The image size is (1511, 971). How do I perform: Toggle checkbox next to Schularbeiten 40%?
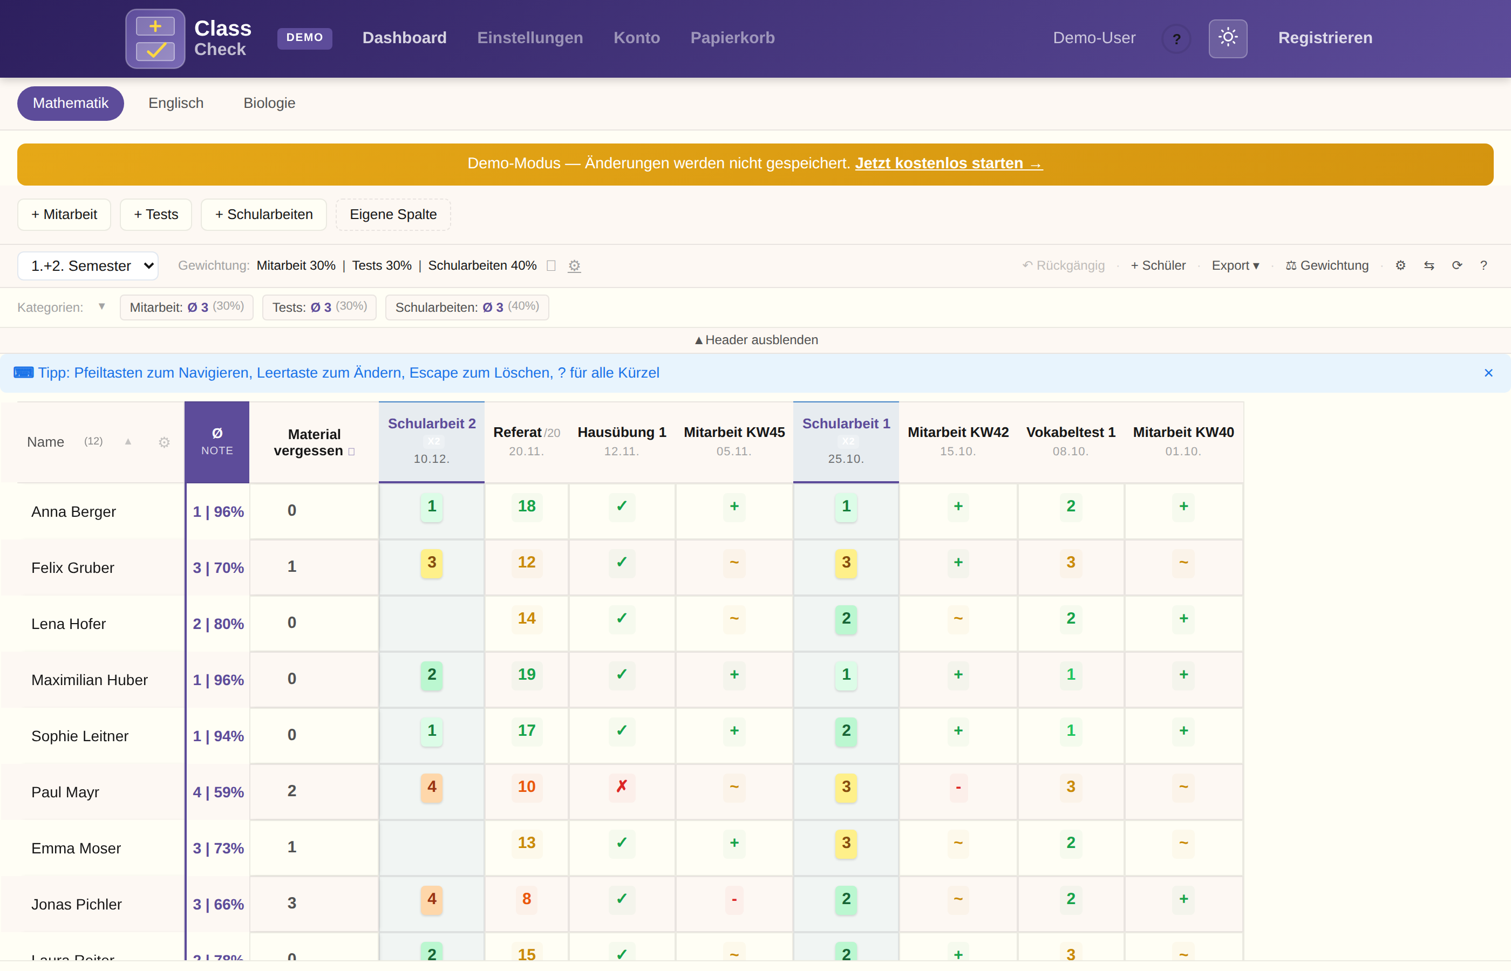551,266
